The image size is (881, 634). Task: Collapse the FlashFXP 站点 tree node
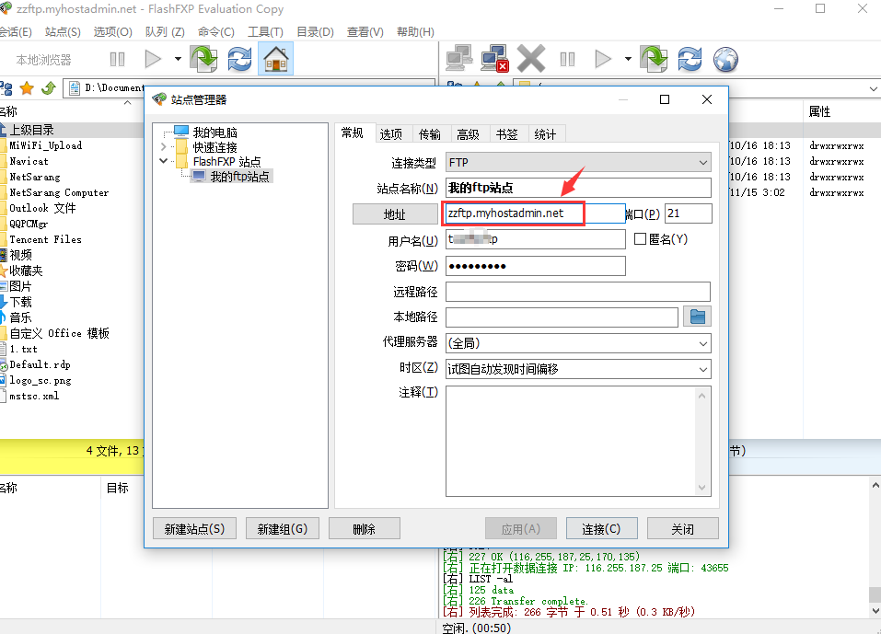tap(164, 161)
